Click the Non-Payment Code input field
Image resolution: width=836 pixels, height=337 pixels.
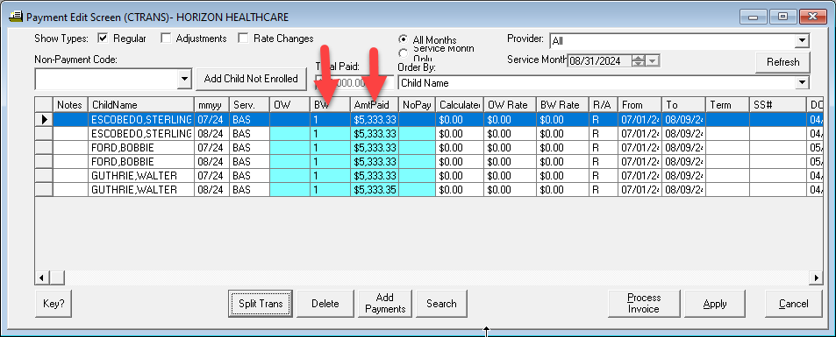point(107,80)
